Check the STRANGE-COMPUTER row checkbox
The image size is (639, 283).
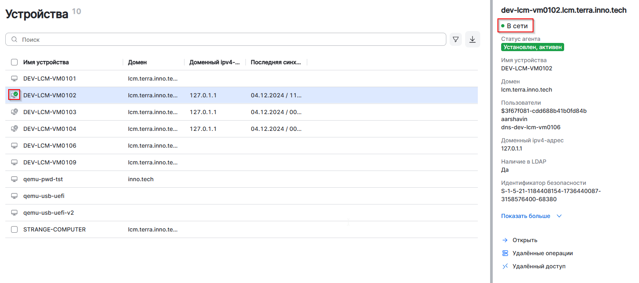14,229
